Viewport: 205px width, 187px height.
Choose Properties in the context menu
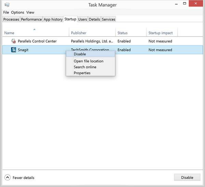click(91, 73)
